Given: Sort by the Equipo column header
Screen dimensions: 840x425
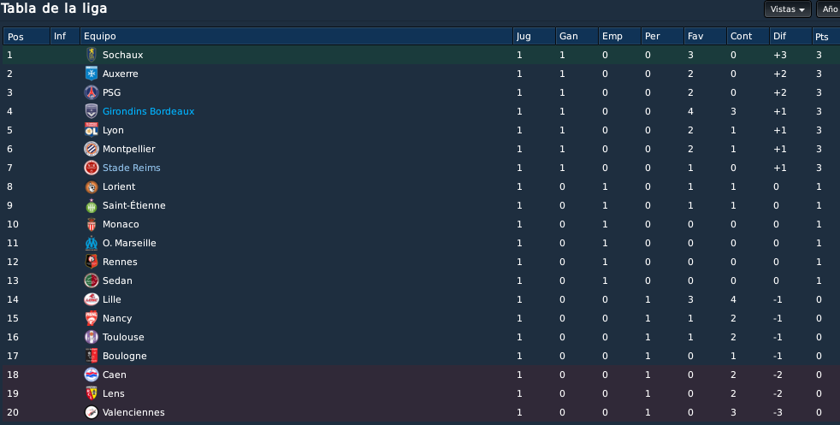Looking at the screenshot, I should tap(296, 37).
